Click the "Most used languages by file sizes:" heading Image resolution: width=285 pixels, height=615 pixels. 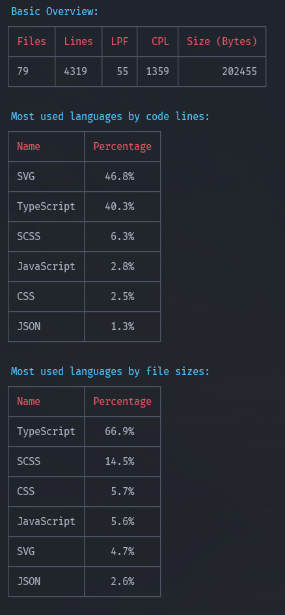[111, 371]
